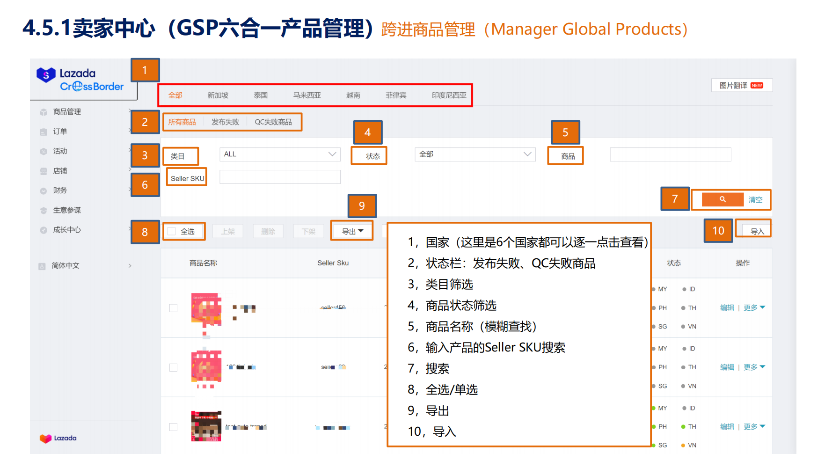Check the first product row checkbox
The height and width of the screenshot is (468, 832).
coord(174,308)
